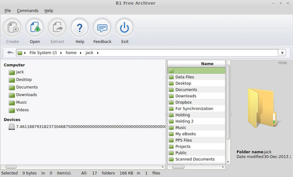The image size is (293, 177).
Task: Select the Projects folder
Action: pos(197,147)
